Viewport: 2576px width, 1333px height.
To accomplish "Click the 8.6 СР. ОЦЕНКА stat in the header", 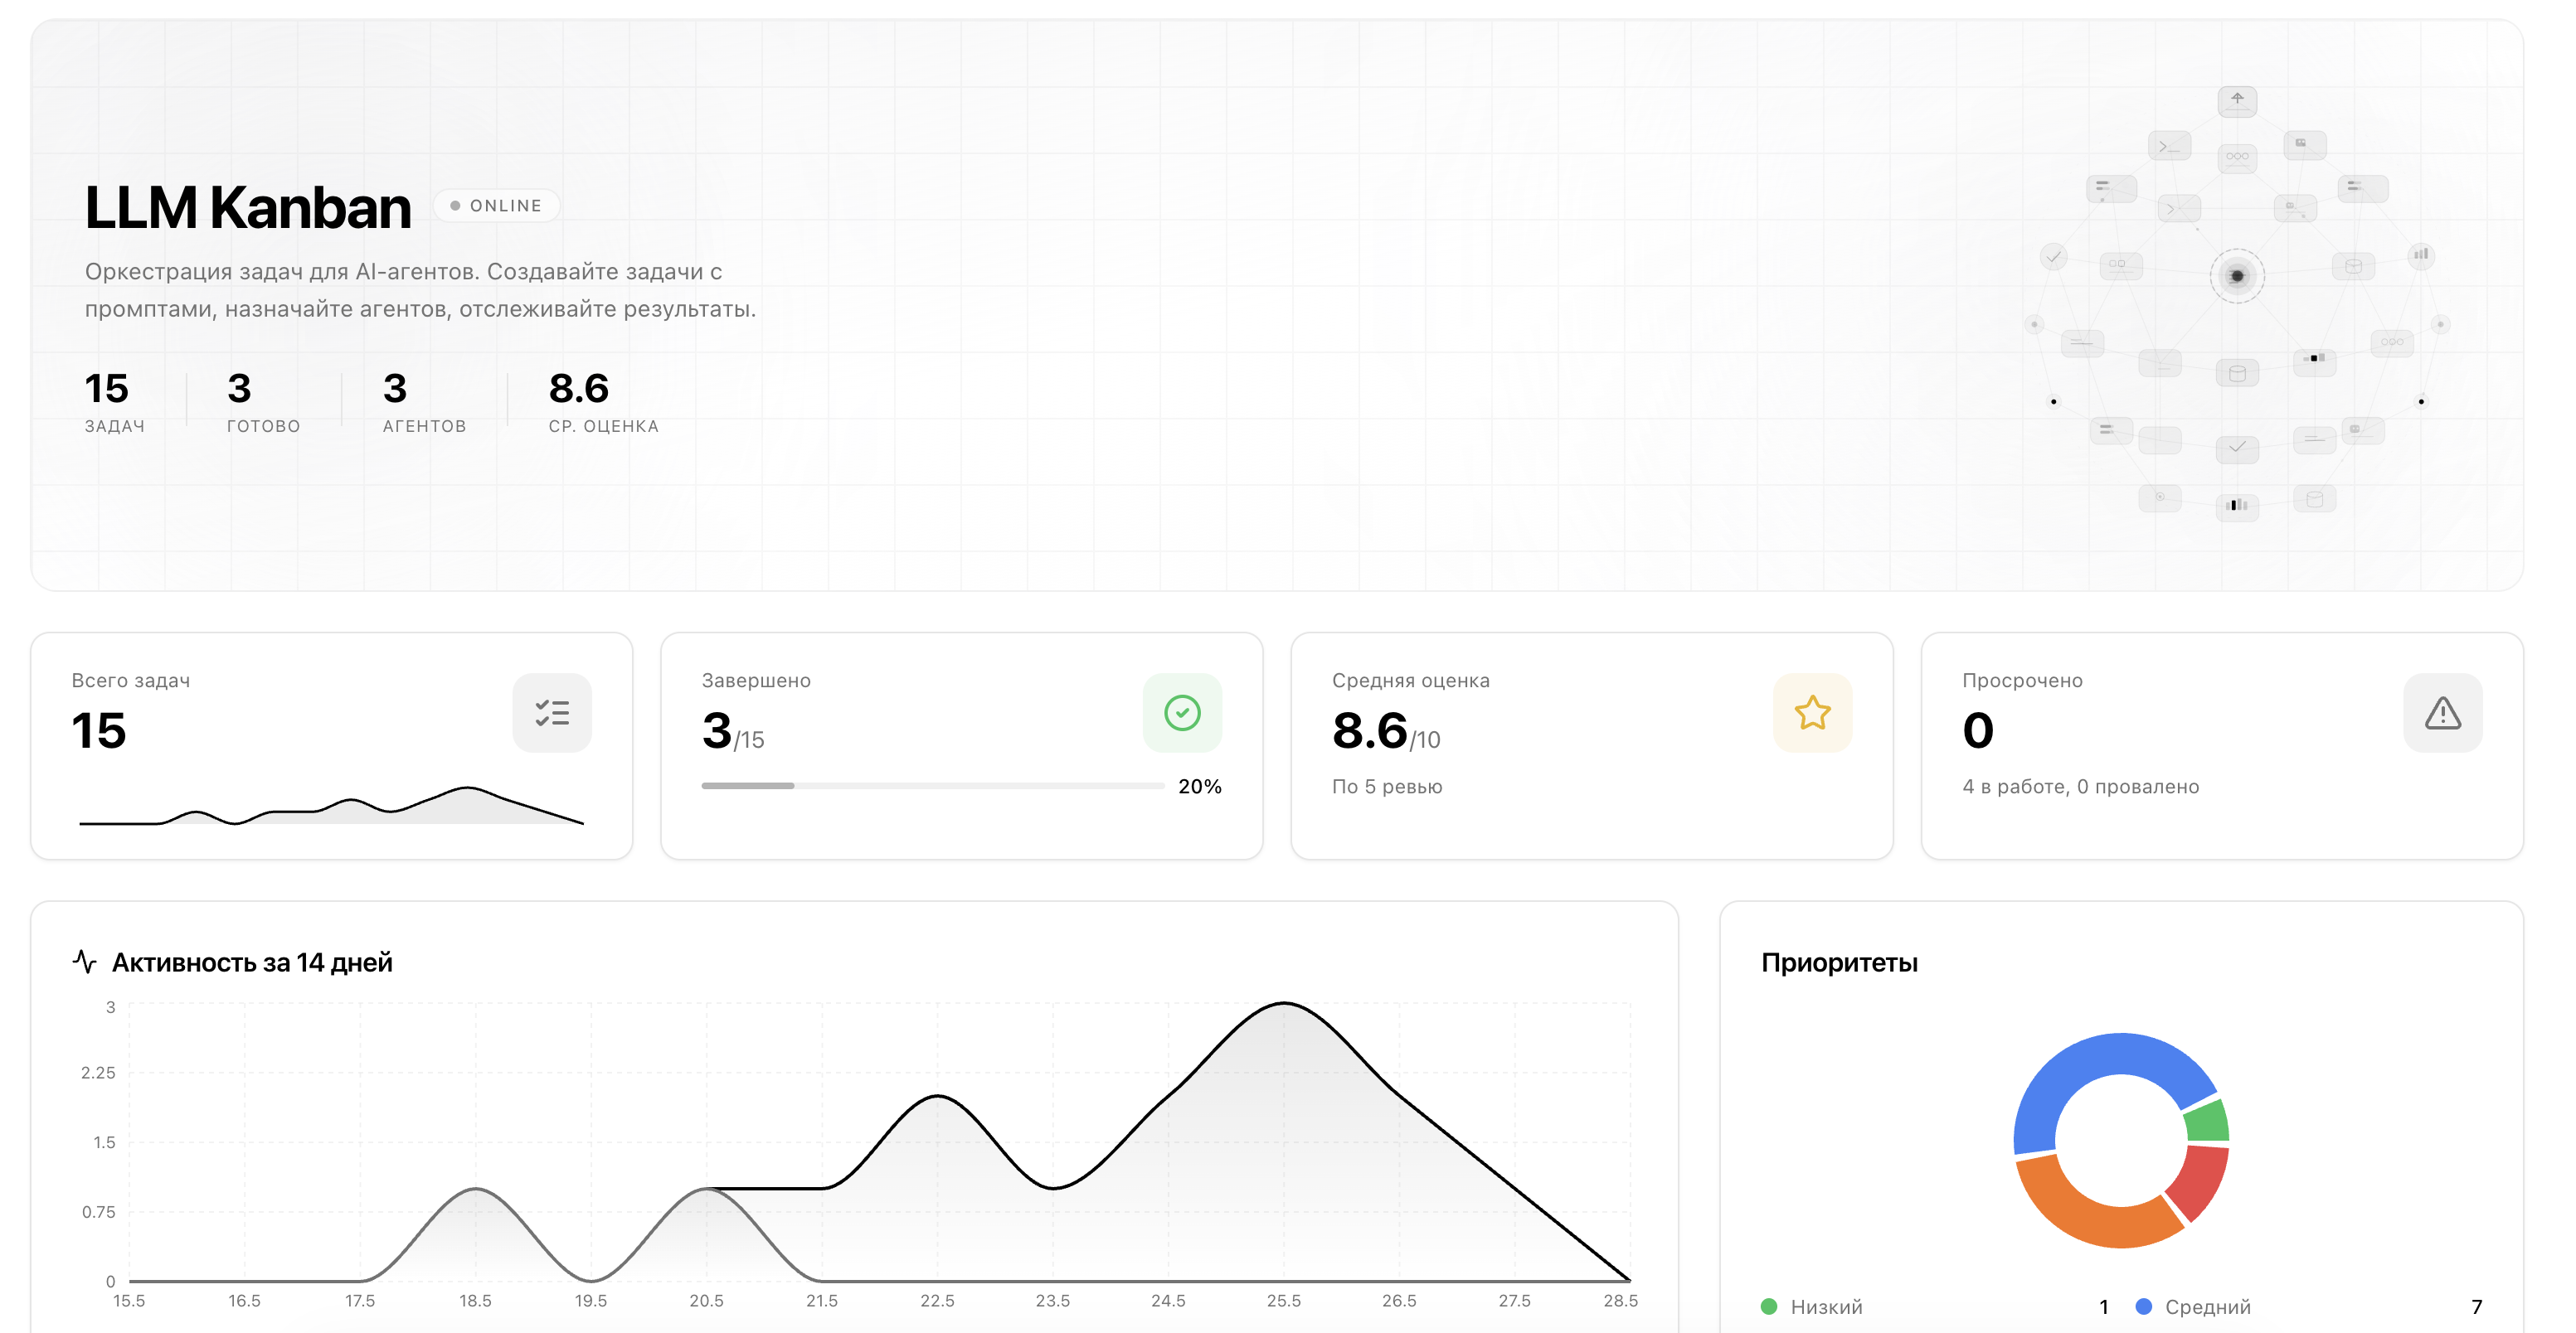I will pos(603,400).
